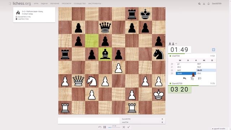Open the Daniil0709 account menu in header
231x130 pixels.
pos(217,4)
